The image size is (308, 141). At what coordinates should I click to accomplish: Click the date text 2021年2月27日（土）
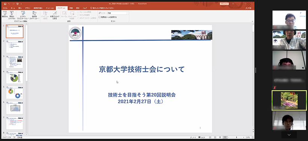pos(140,102)
